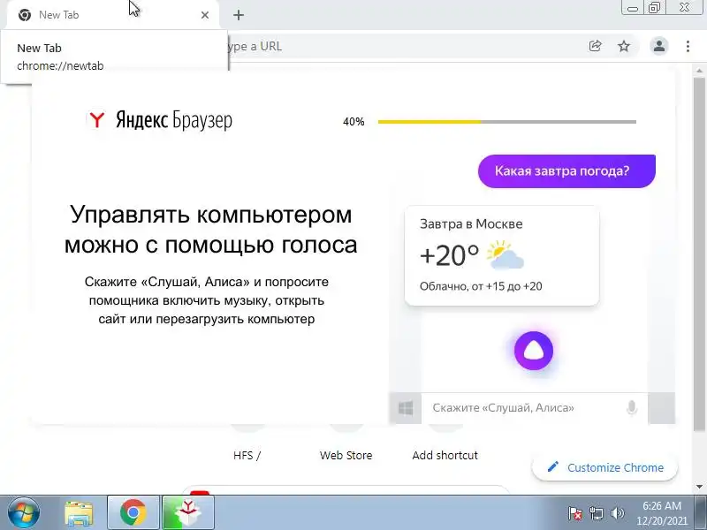Click the Customize Chrome button

(x=605, y=467)
